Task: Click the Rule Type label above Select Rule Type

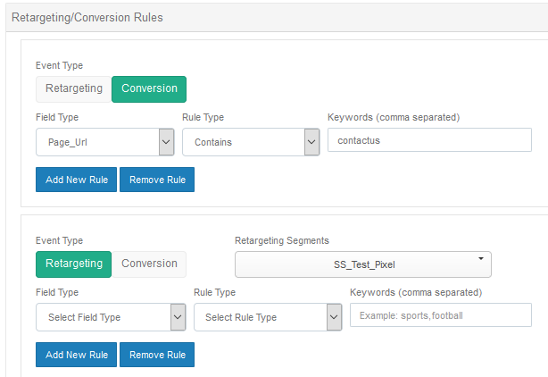Action: (214, 292)
